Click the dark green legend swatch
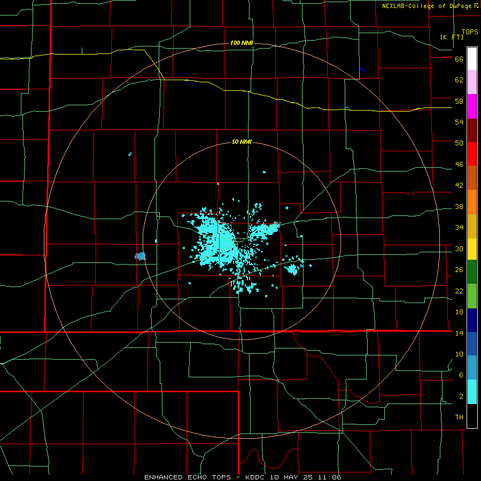This screenshot has width=481, height=481. 472,272
